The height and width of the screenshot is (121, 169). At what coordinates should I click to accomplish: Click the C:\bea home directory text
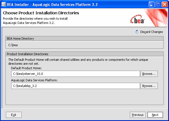[x=13, y=45]
